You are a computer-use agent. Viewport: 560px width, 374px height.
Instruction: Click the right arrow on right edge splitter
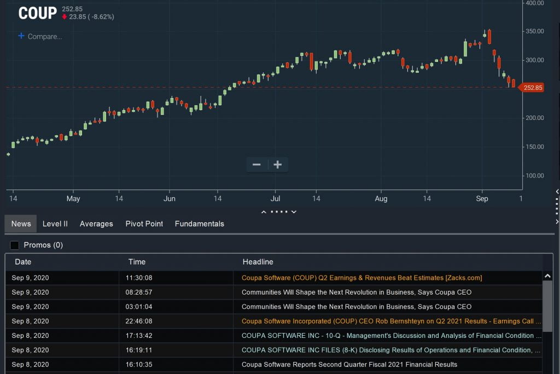coord(557,221)
